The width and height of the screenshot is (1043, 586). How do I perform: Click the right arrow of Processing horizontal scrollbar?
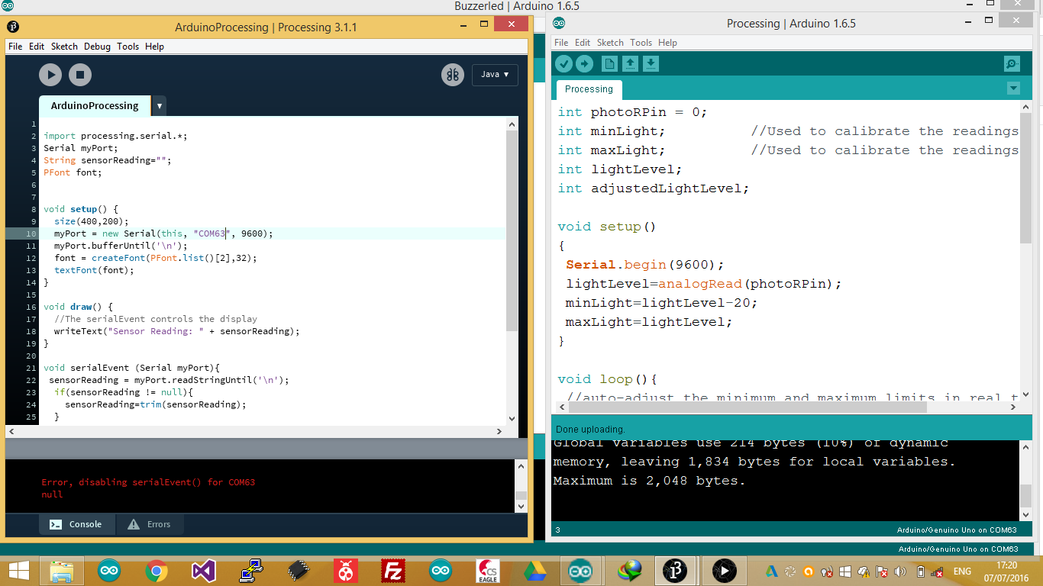pyautogui.click(x=499, y=432)
